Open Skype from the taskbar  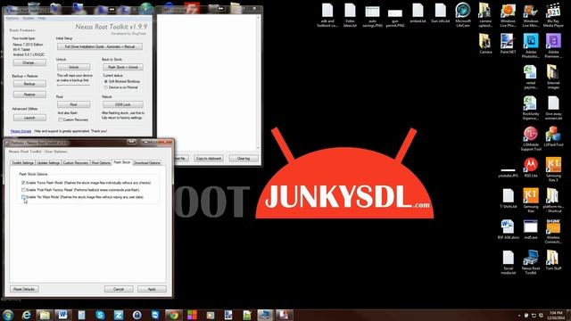[x=100, y=315]
